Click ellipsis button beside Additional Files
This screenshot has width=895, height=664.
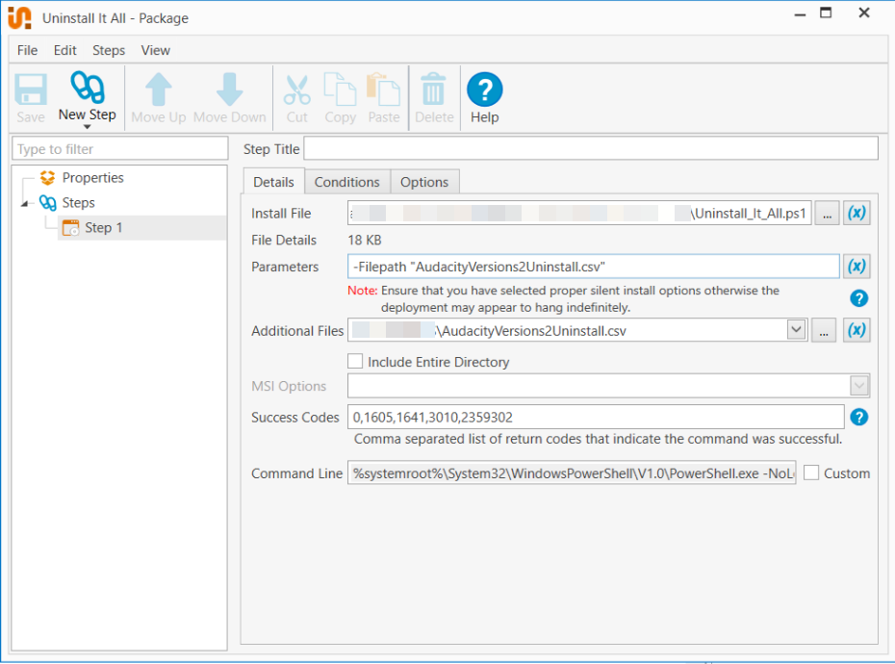824,330
